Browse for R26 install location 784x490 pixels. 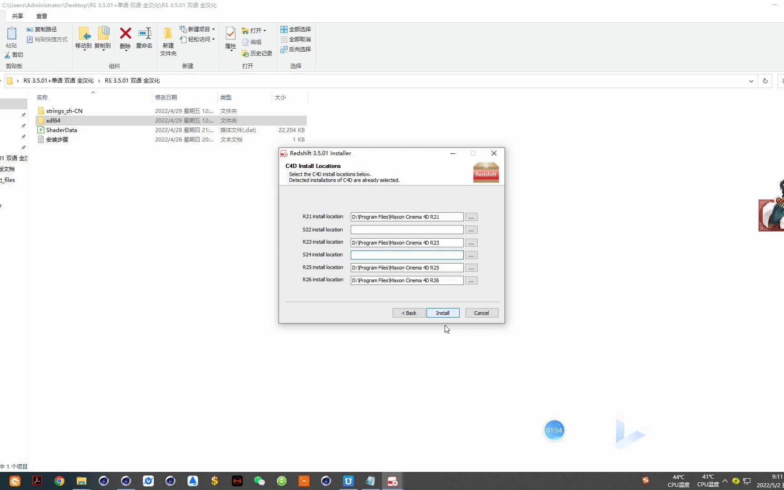[x=471, y=280]
